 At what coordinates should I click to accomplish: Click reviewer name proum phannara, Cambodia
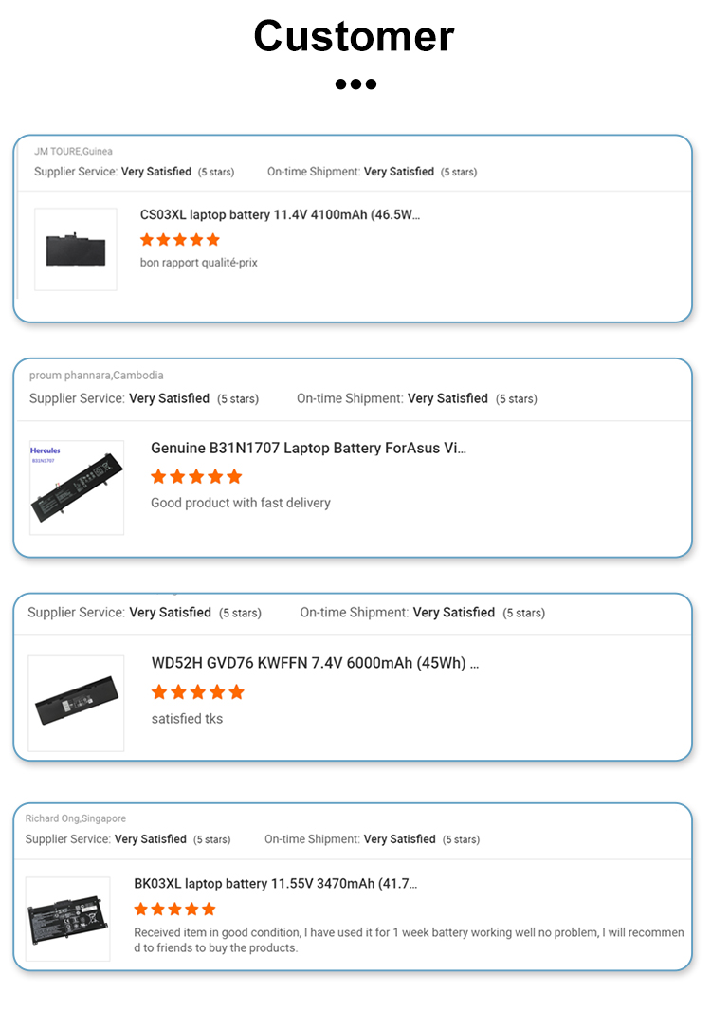click(96, 376)
